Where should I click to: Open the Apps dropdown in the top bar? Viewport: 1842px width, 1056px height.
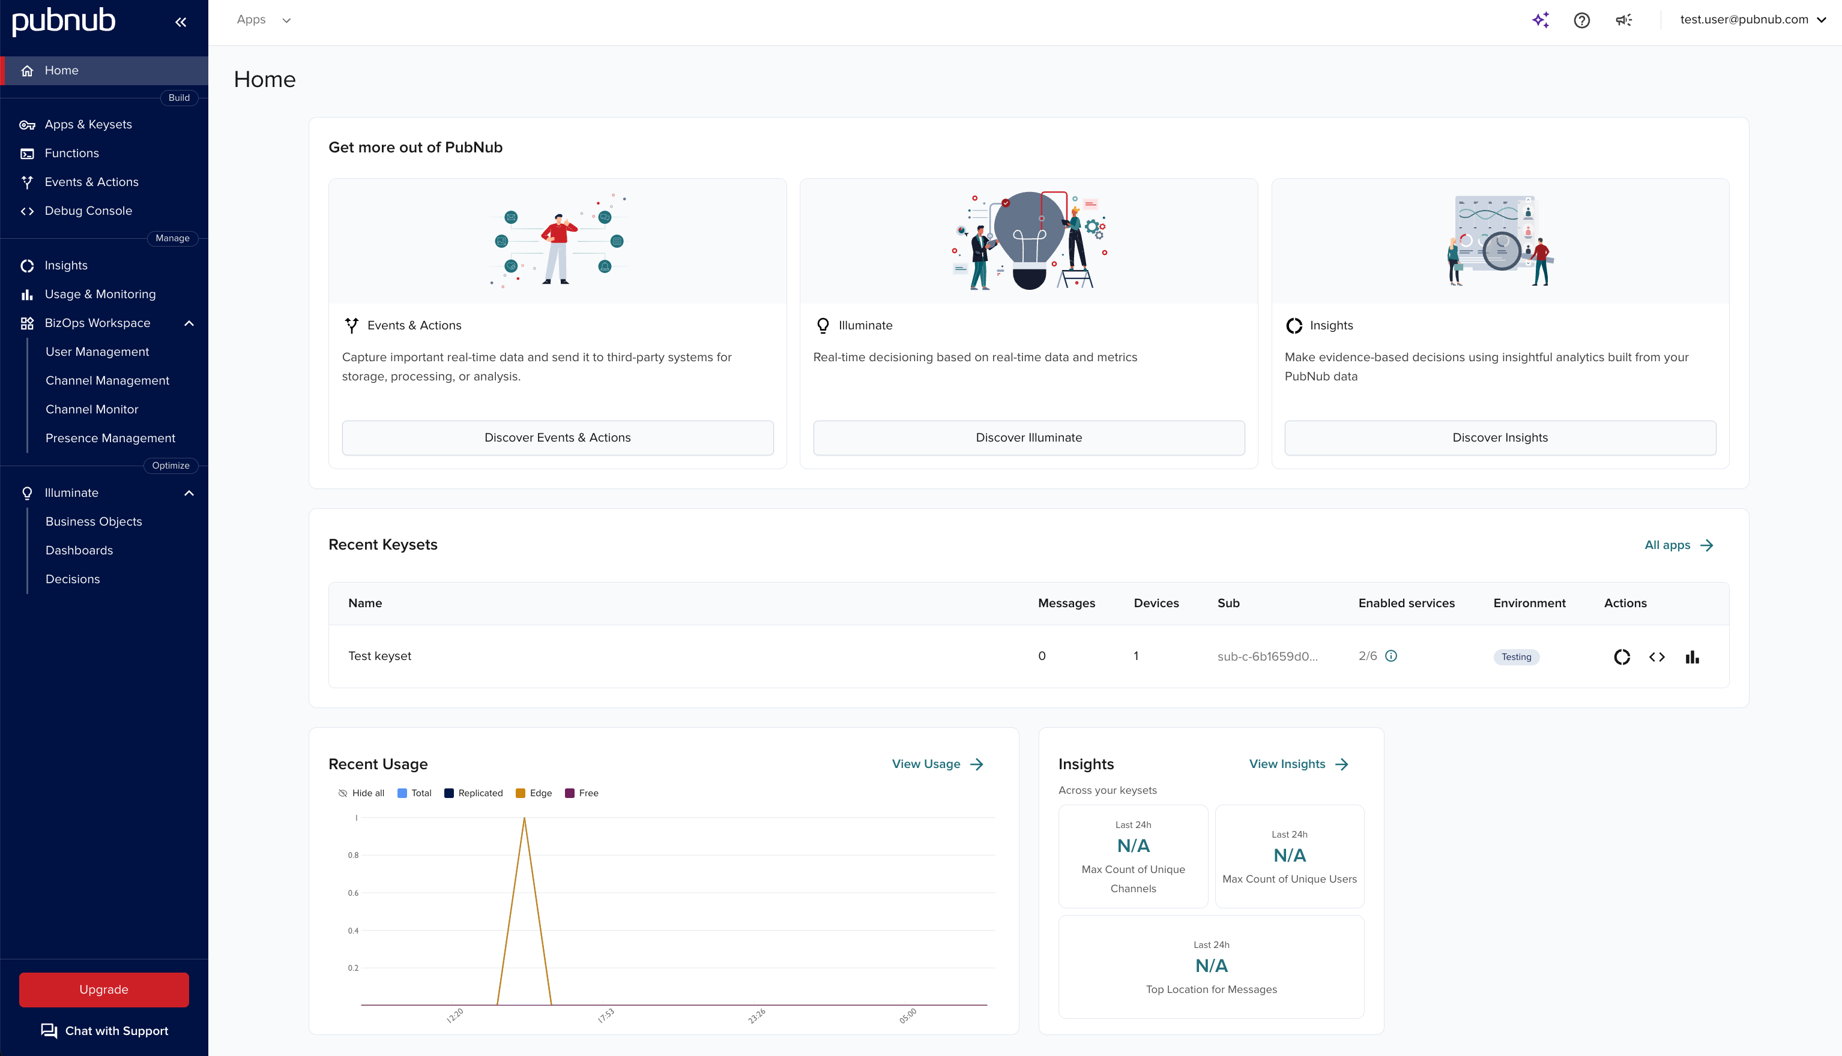pos(264,20)
